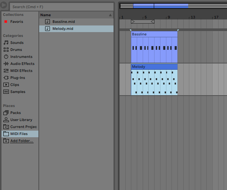This screenshot has height=190, width=227.
Task: Open the Favoris collection
Action: 17,22
